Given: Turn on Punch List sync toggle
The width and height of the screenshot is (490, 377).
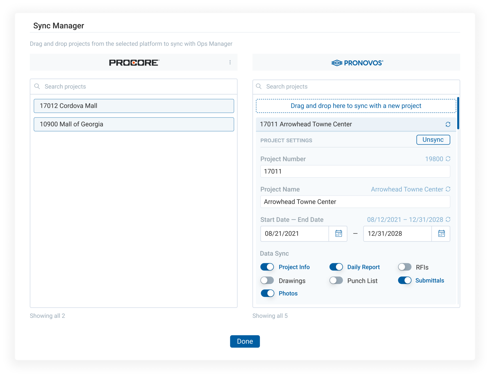Looking at the screenshot, I should (336, 280).
